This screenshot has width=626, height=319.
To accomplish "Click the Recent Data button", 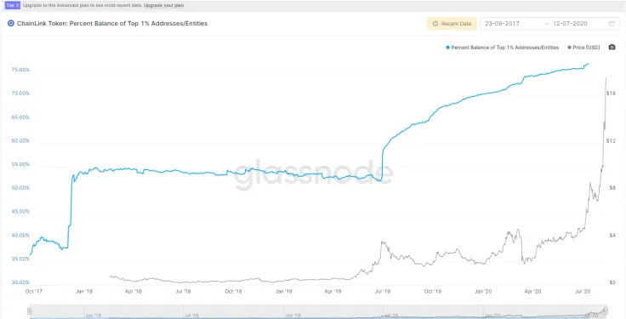I will 452,24.
